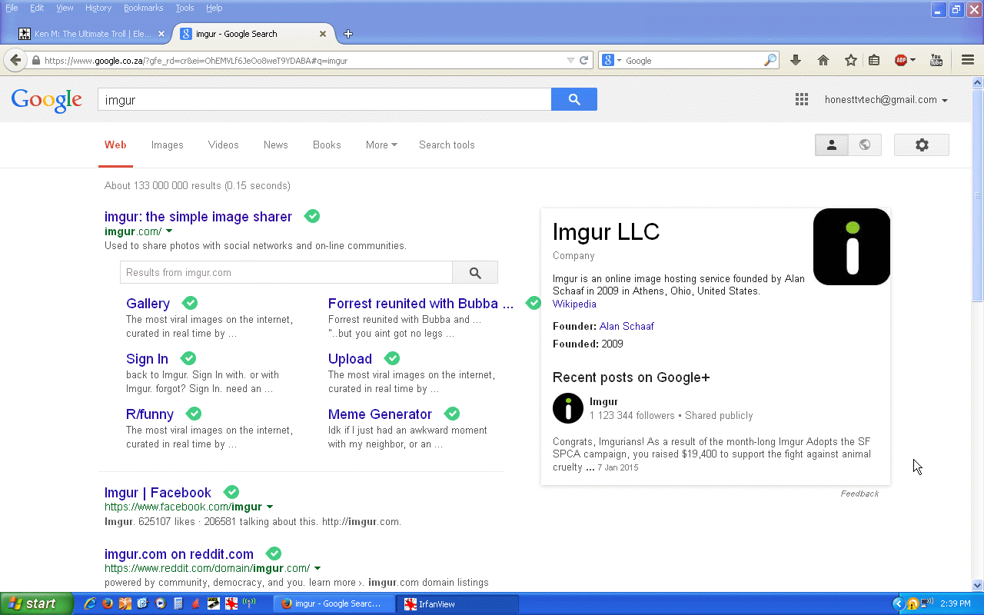
Task: Show private results person toggle
Action: pos(832,145)
